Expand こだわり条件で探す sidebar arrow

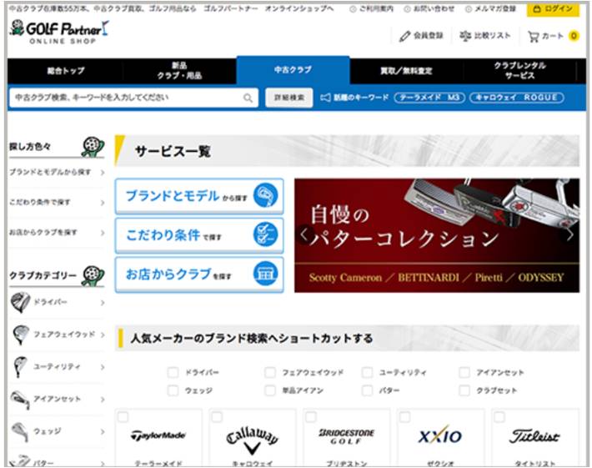(x=103, y=203)
